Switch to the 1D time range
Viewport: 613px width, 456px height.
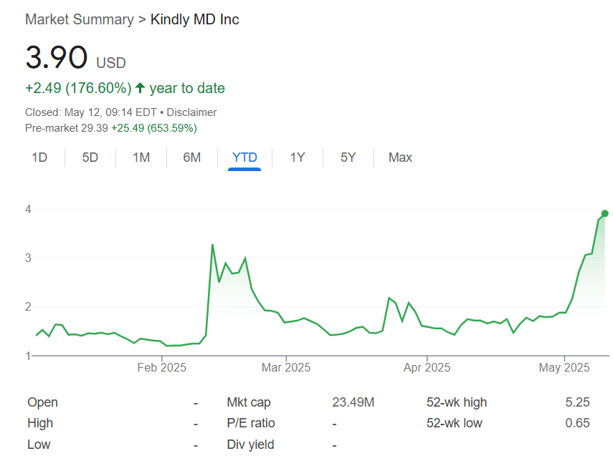[39, 157]
